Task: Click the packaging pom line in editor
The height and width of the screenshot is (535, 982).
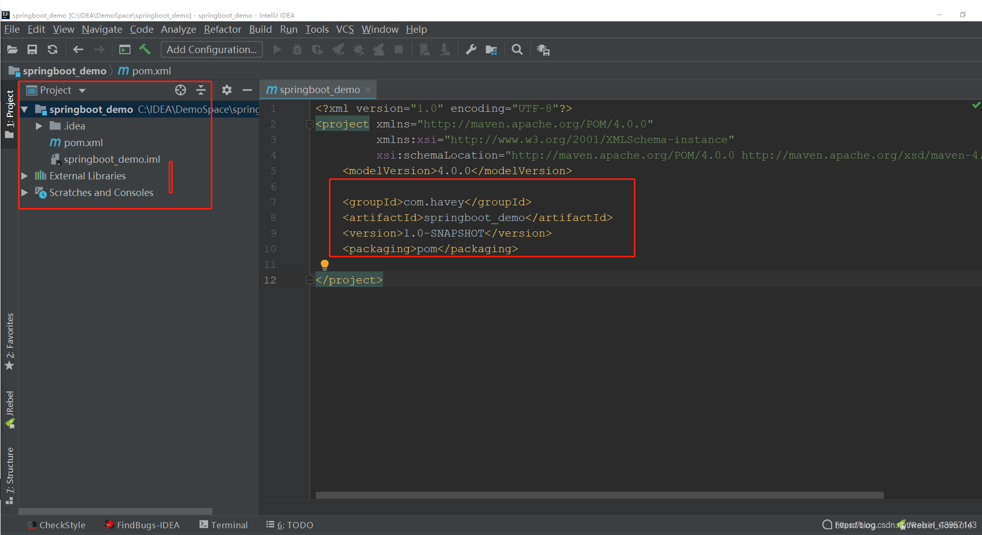Action: click(430, 249)
